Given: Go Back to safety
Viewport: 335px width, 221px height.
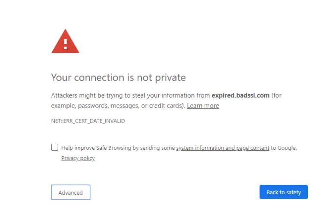Looking at the screenshot, I should click(284, 192).
